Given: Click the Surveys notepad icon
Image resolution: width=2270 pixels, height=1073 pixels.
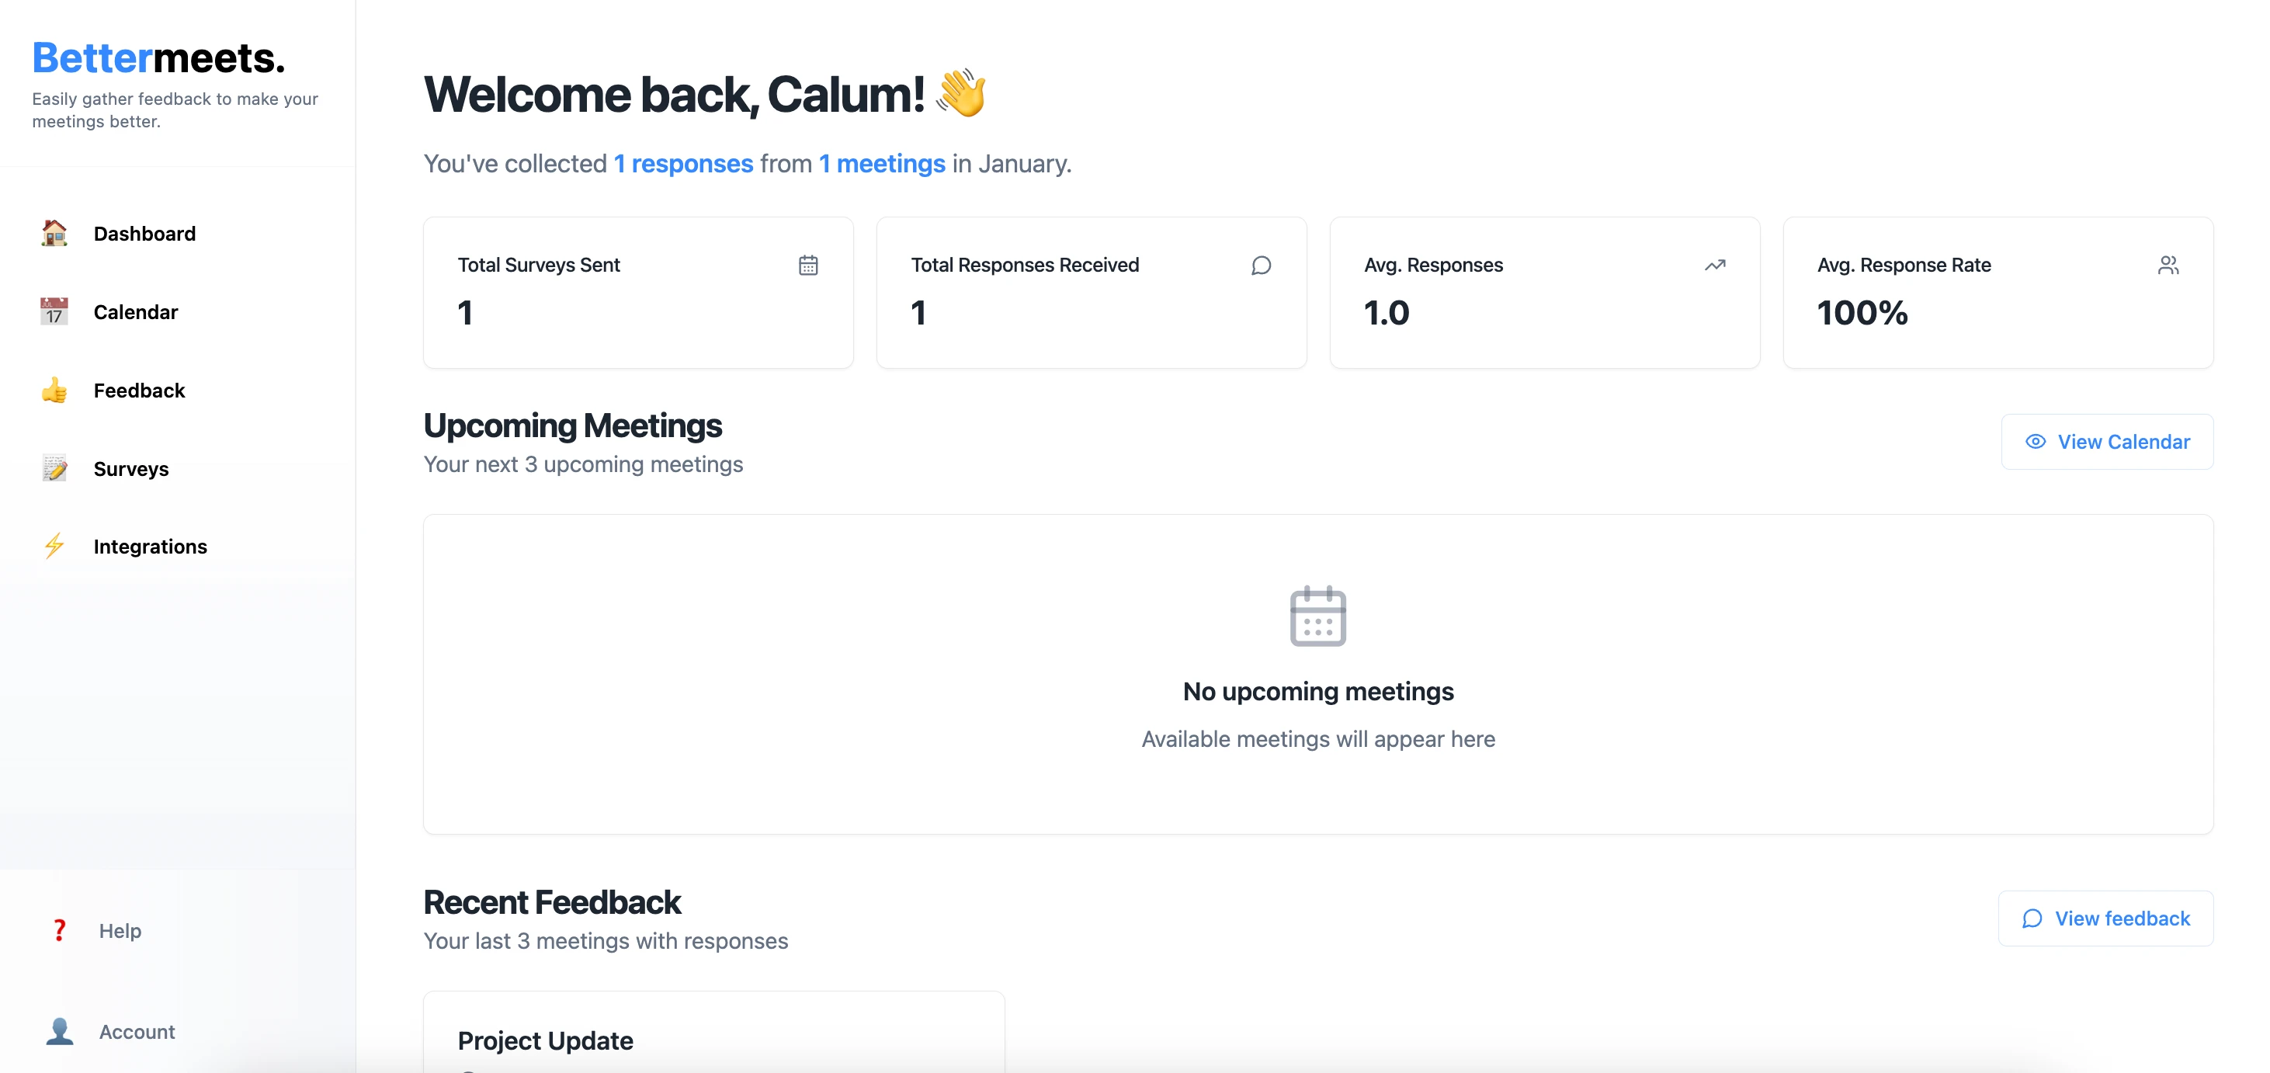Looking at the screenshot, I should 54,469.
